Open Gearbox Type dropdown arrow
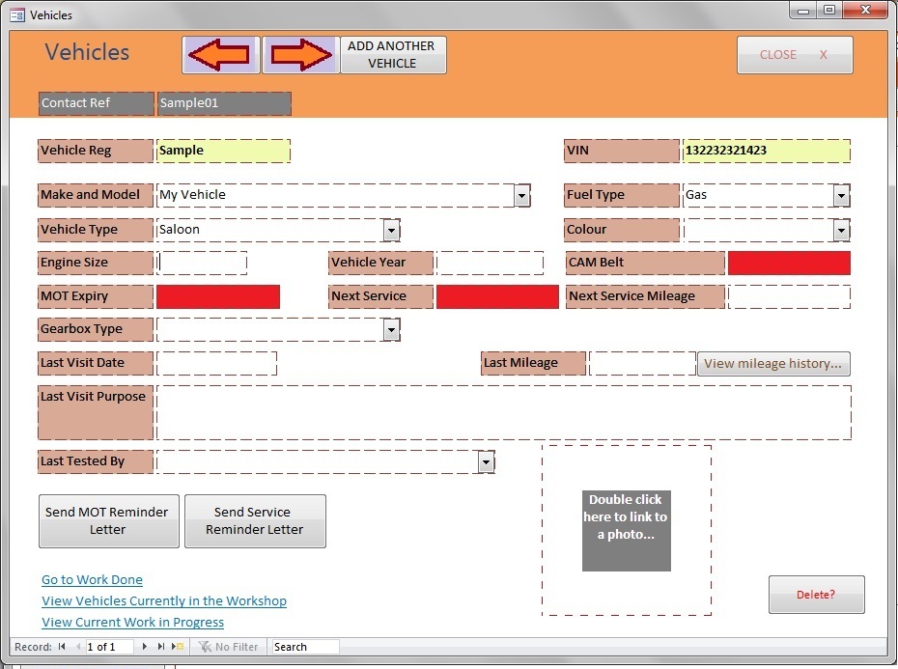 (391, 330)
